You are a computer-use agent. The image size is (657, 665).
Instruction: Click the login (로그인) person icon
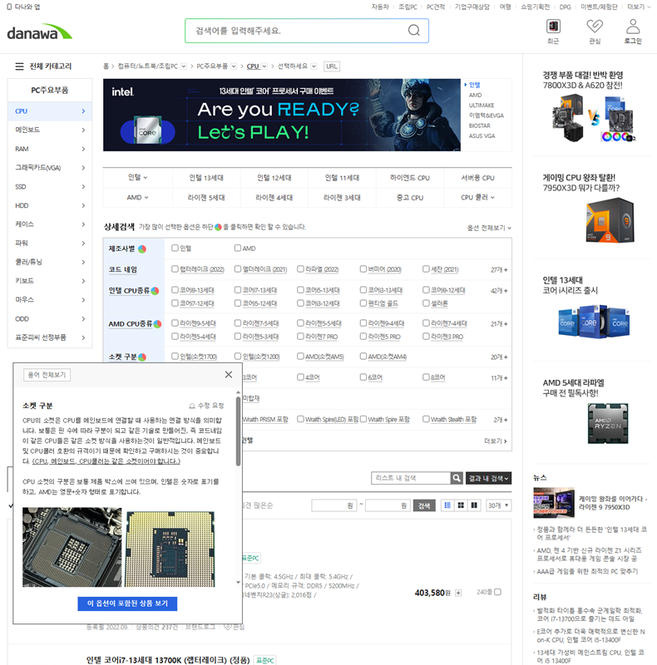click(x=633, y=27)
